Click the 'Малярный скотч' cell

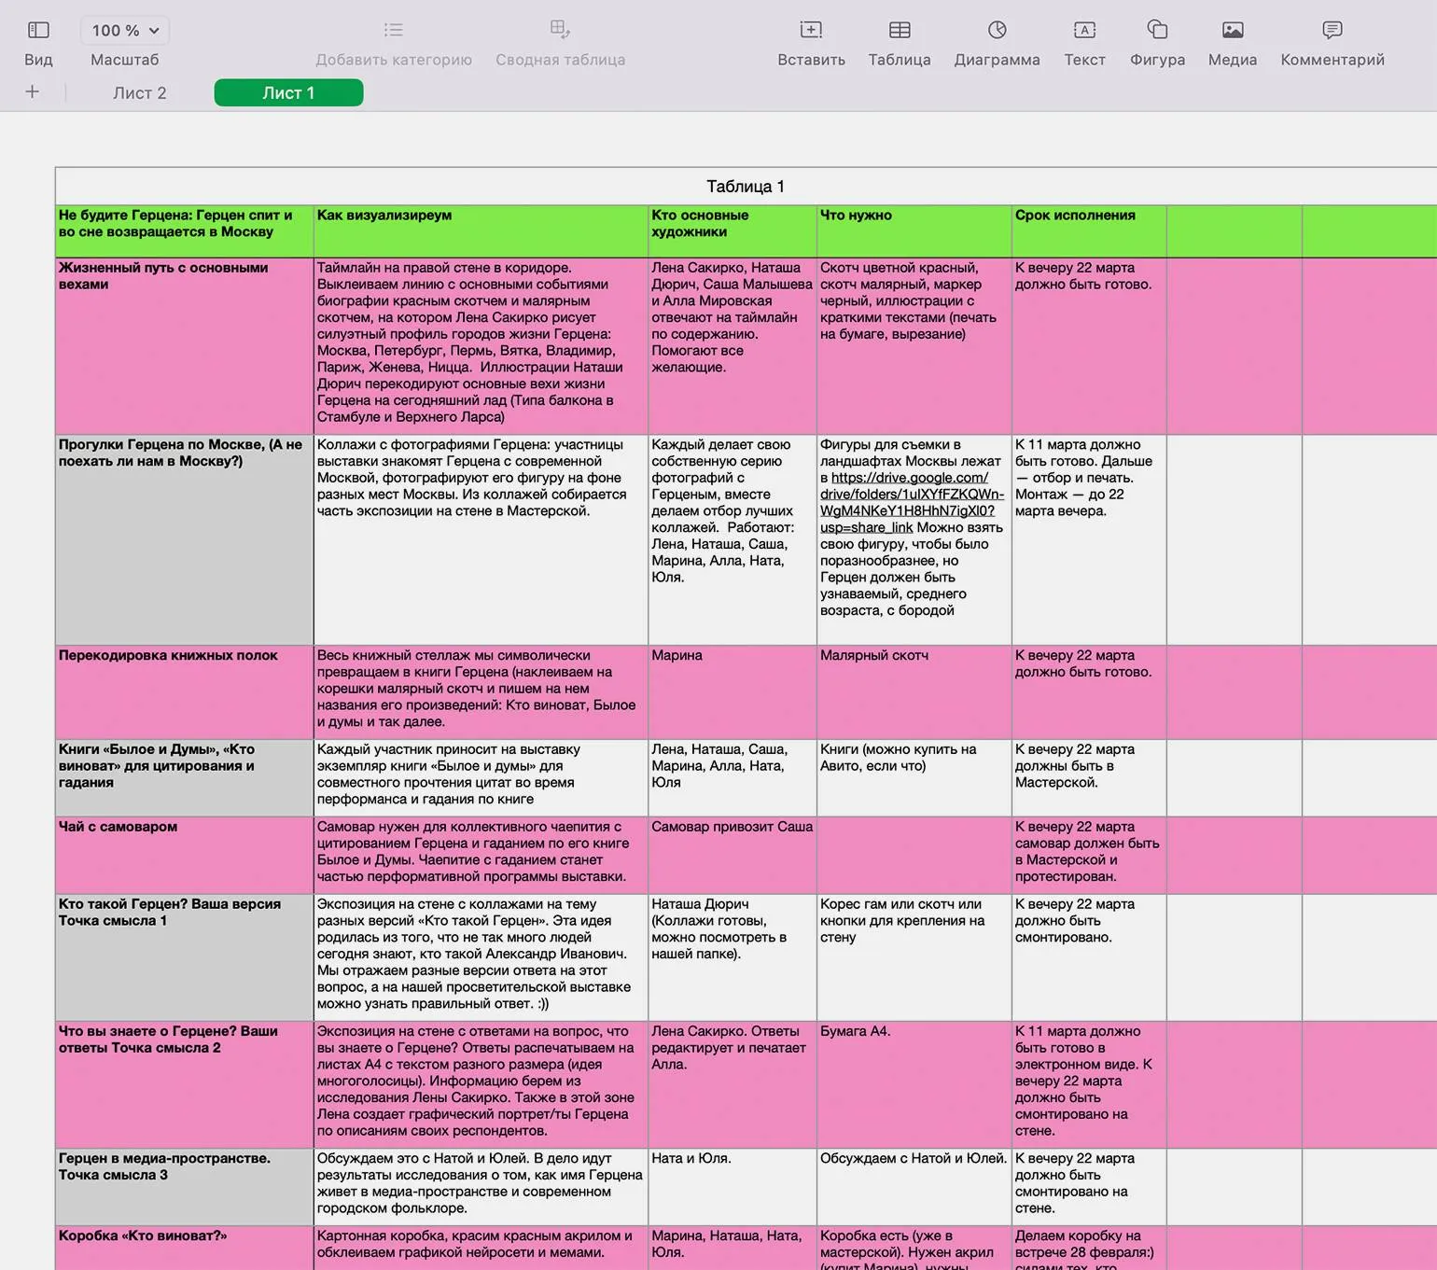[x=913, y=691]
